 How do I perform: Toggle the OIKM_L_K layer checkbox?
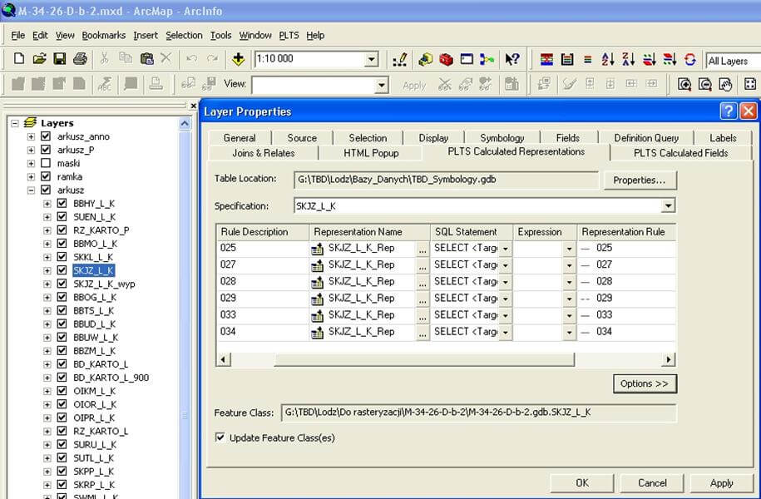(62, 391)
